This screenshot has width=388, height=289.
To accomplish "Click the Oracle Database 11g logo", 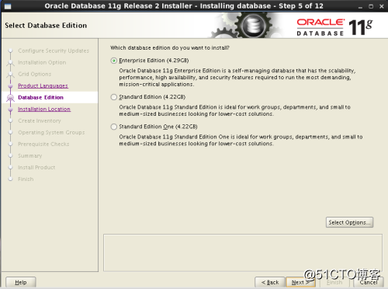I will [x=334, y=27].
